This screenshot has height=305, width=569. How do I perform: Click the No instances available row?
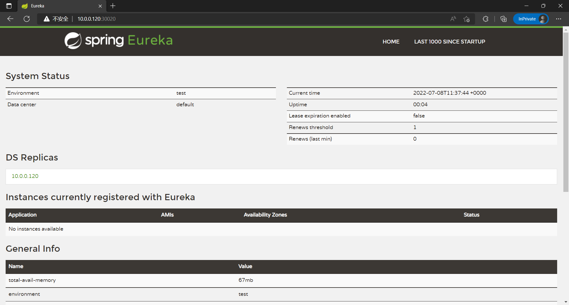point(281,229)
